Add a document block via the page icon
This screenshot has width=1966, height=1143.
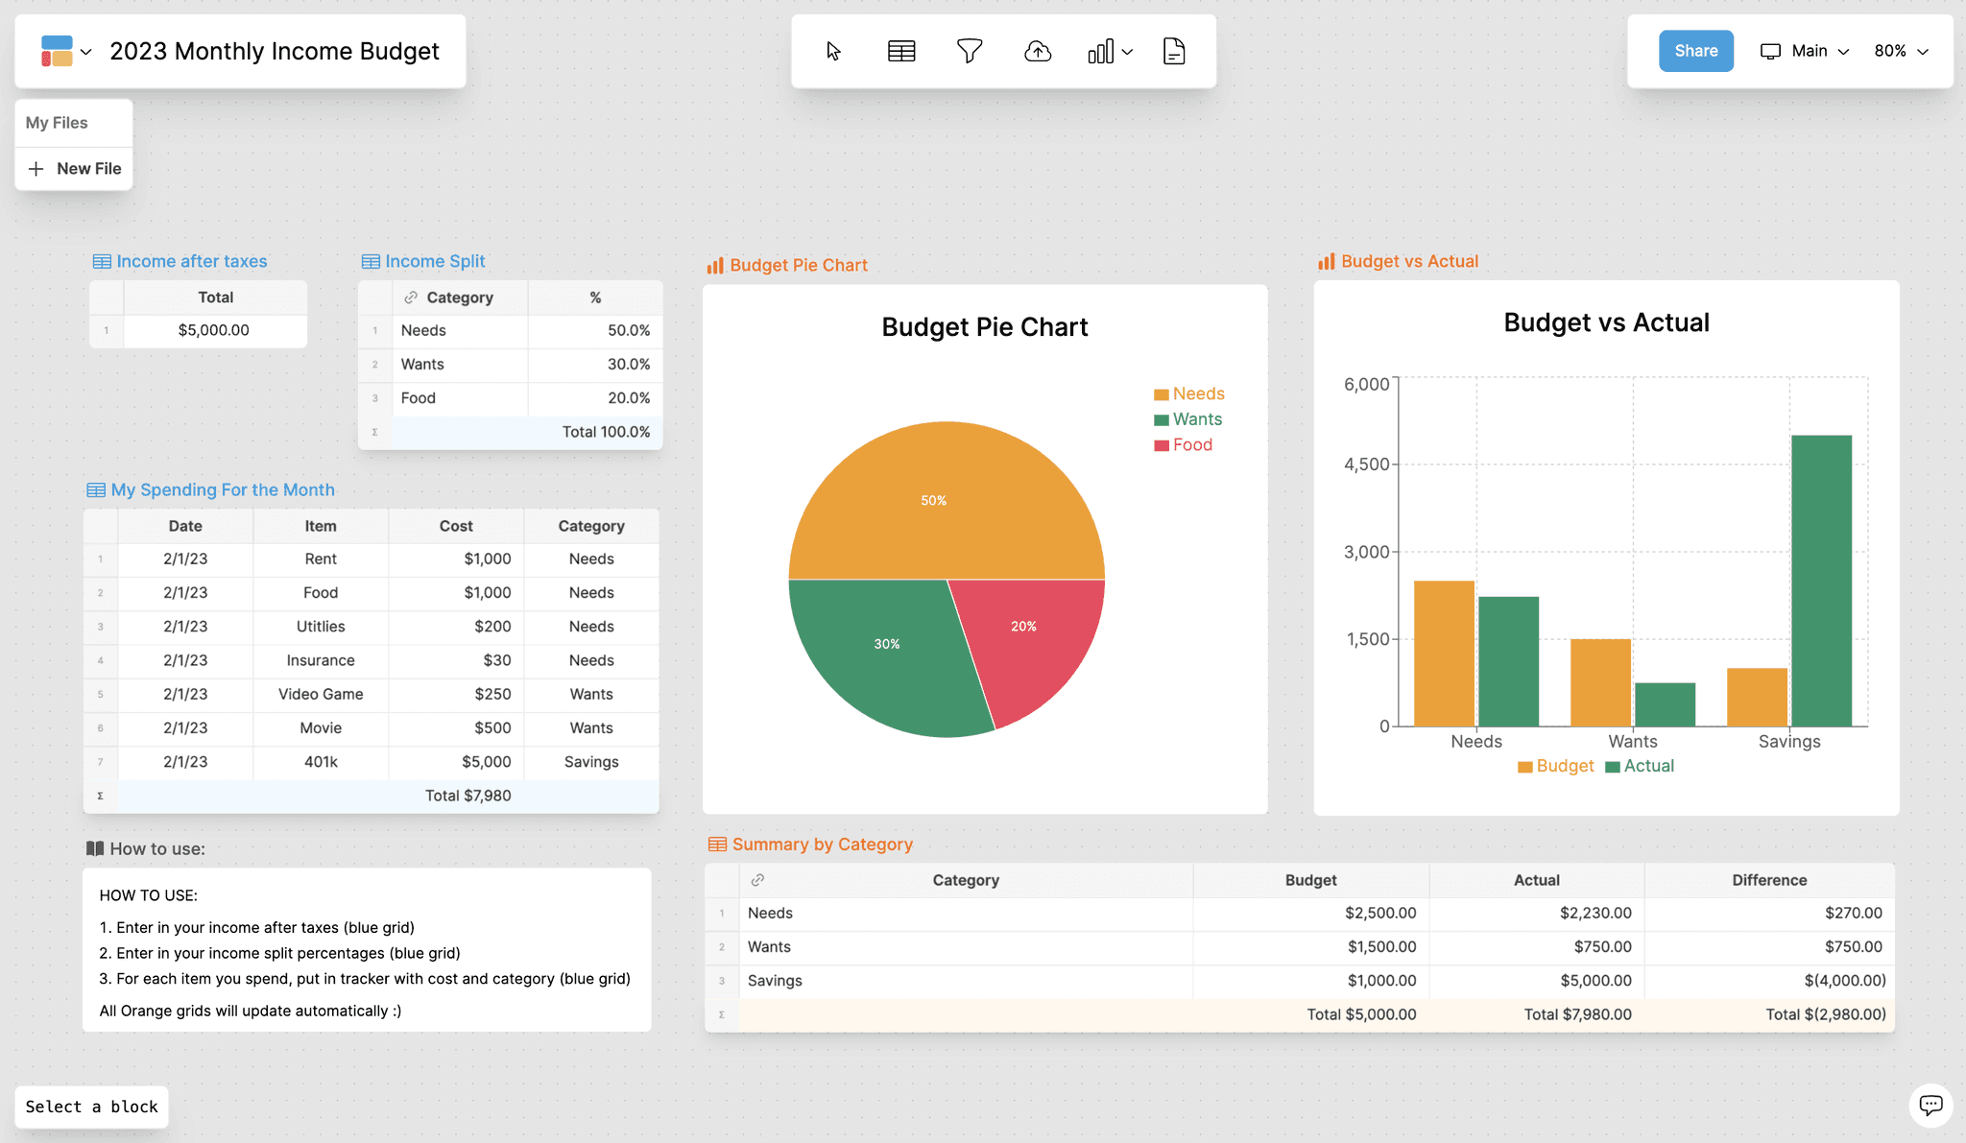click(x=1173, y=51)
